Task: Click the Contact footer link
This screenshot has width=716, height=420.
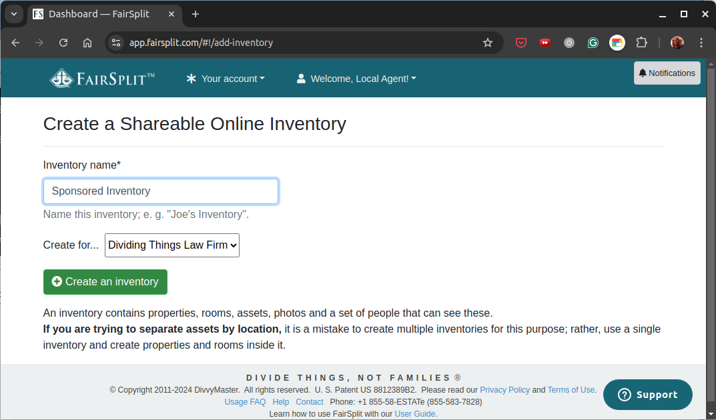Action: coord(310,402)
